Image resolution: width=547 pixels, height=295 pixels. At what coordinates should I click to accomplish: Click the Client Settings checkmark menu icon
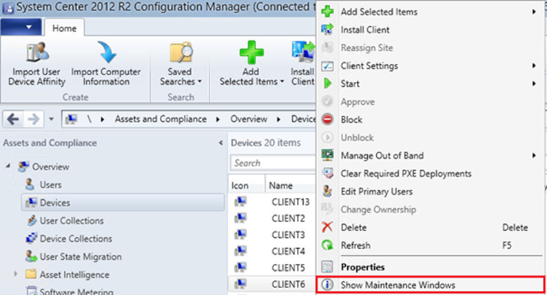[327, 65]
